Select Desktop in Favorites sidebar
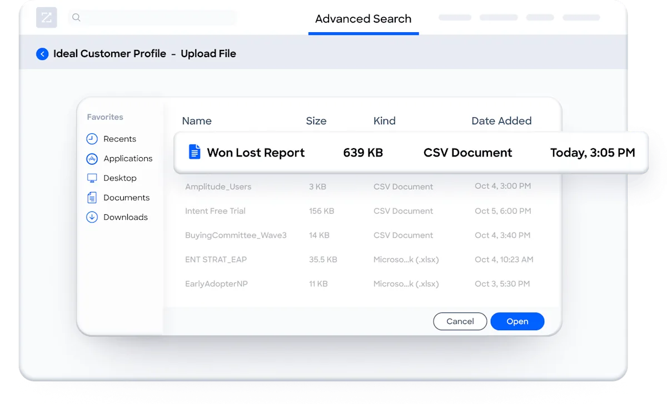This screenshot has width=667, height=404. [x=112, y=178]
